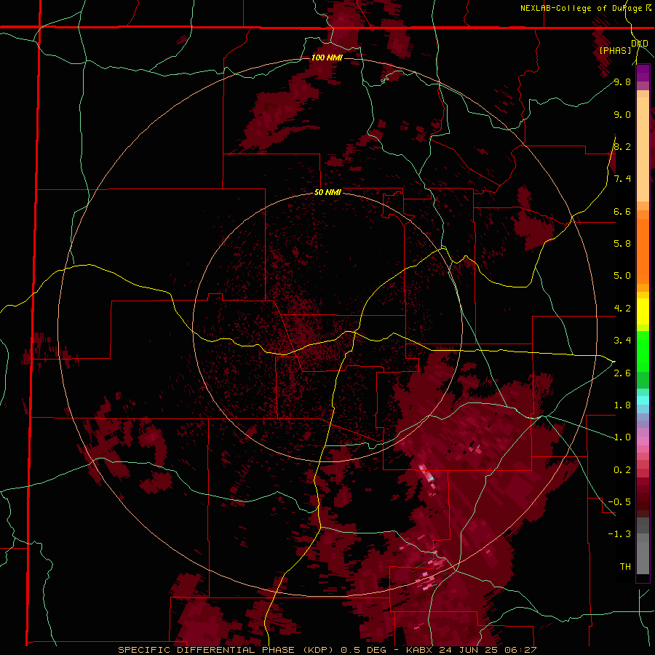Click the cyan segment of the color bar

(643, 400)
